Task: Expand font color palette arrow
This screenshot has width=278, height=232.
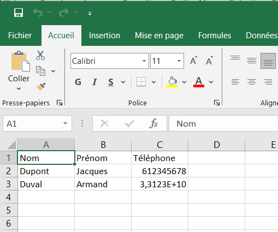Action: pos(211,82)
